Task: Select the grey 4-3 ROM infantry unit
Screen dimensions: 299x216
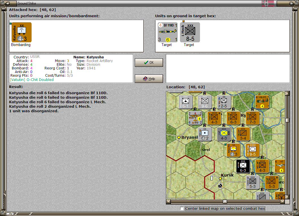Action: pos(224,134)
